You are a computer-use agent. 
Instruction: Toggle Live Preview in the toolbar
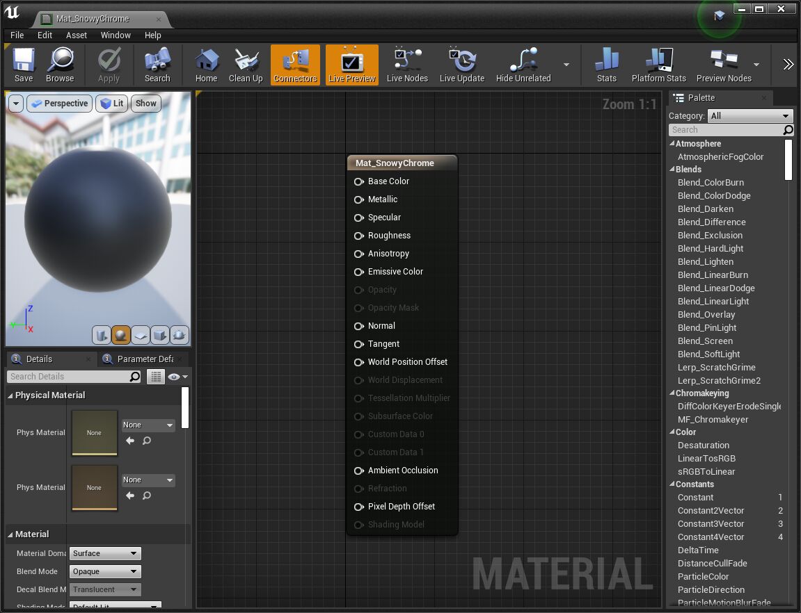click(351, 65)
